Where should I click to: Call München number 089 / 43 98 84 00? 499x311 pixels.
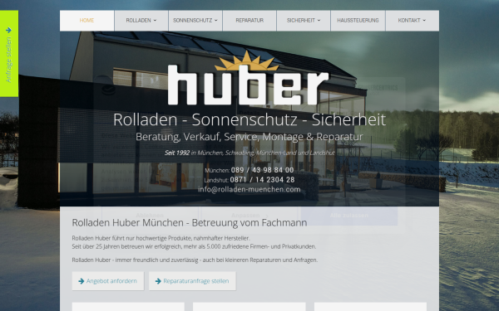point(262,170)
